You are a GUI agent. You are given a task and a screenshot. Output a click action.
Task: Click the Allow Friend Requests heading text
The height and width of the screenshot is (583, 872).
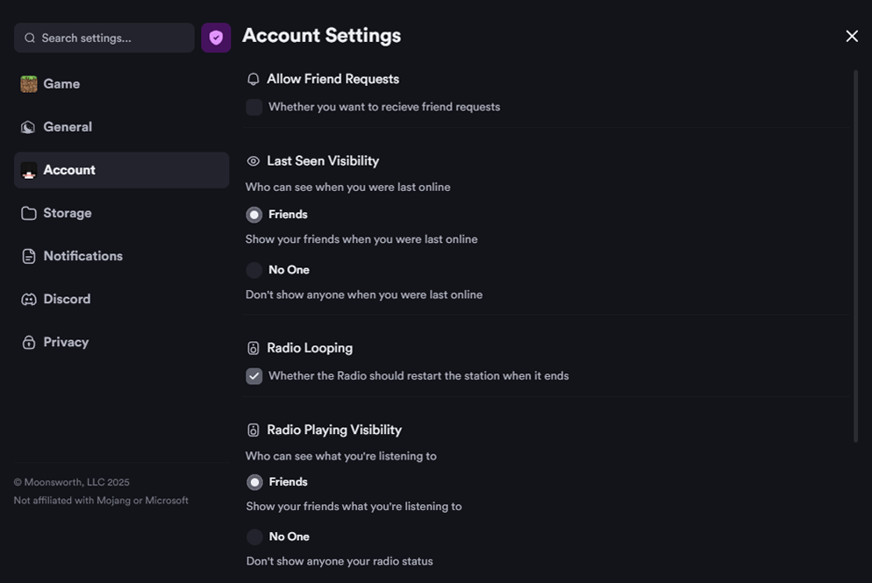(x=332, y=80)
